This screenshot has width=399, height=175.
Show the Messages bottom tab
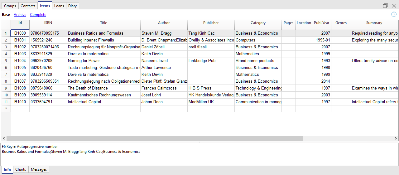click(39, 169)
